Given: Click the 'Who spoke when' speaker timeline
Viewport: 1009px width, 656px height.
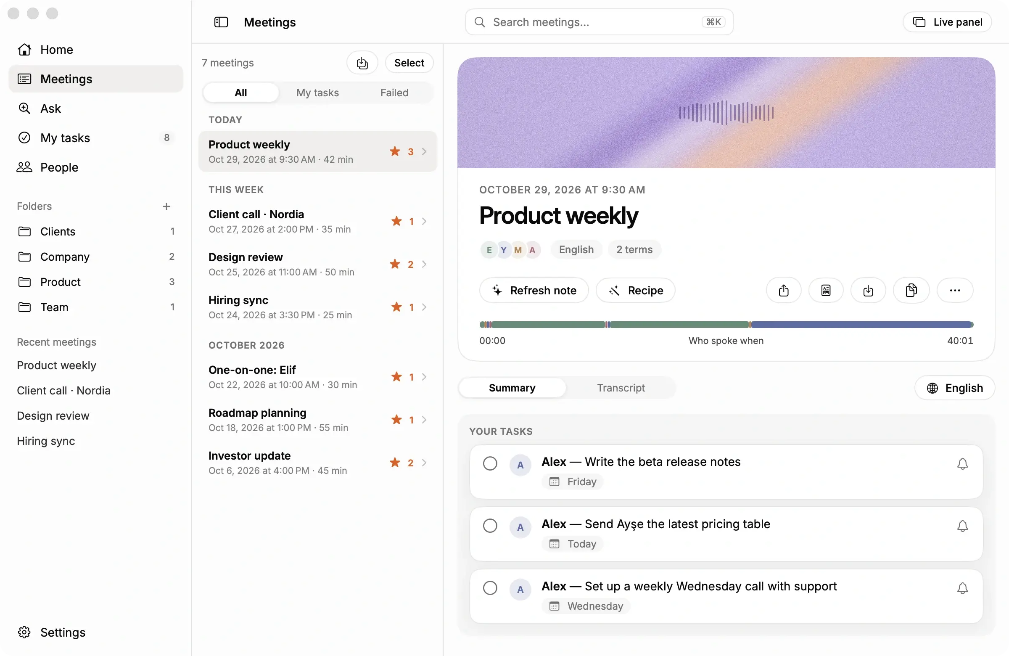Looking at the screenshot, I should [726, 325].
